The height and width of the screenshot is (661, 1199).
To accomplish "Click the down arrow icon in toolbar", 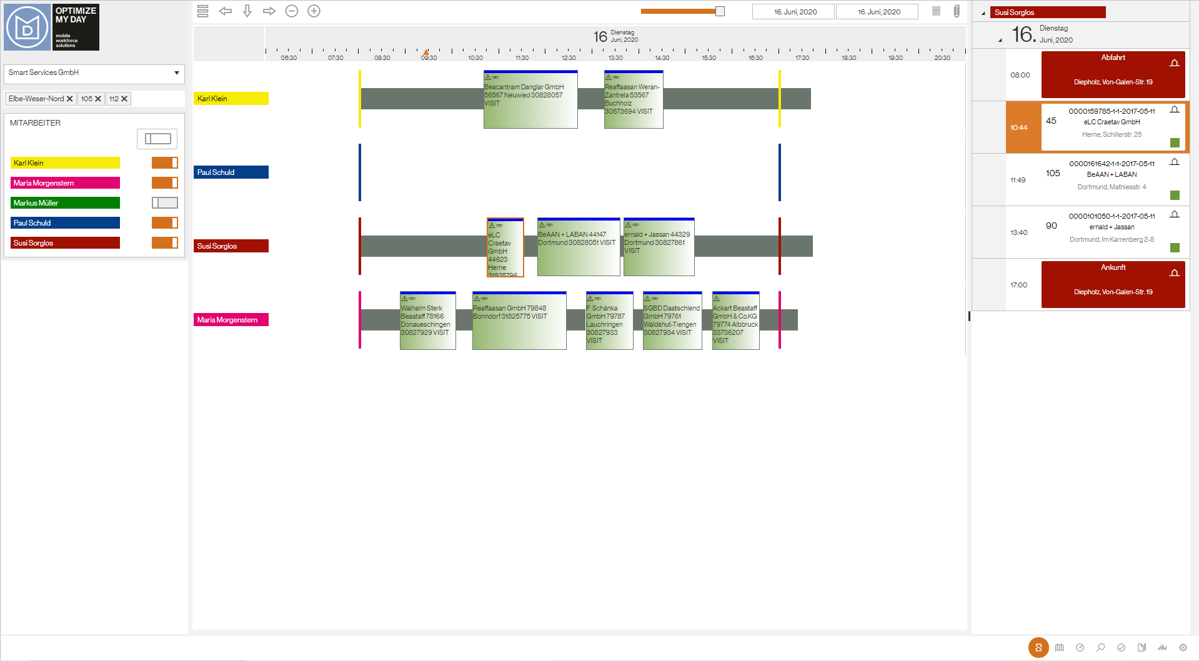I will point(247,11).
